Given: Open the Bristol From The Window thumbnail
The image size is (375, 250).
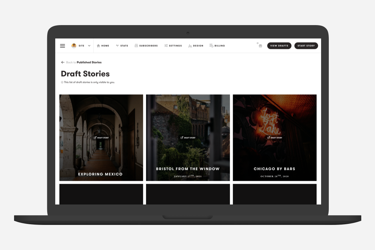Looking at the screenshot, I should (x=188, y=138).
